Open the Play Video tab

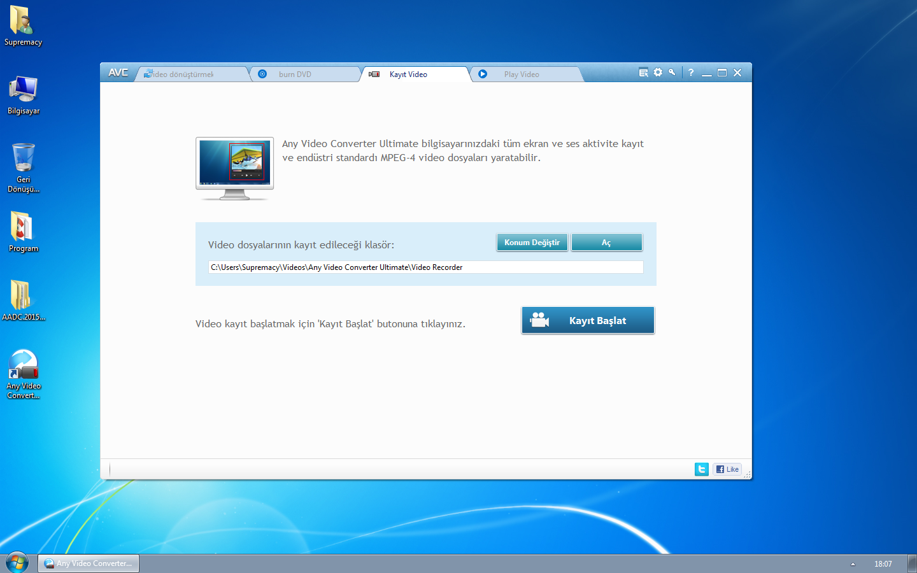click(x=527, y=74)
